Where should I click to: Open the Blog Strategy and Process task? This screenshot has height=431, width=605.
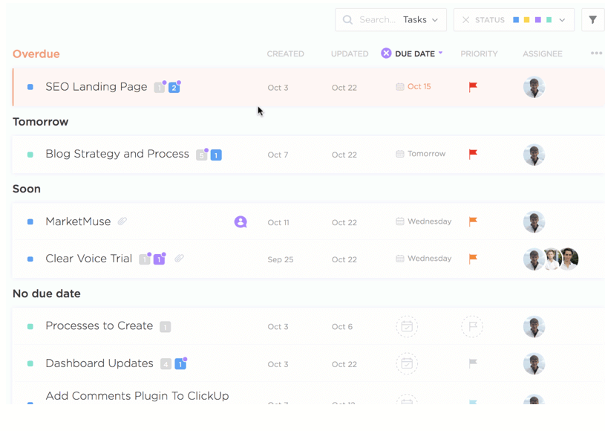coord(117,154)
